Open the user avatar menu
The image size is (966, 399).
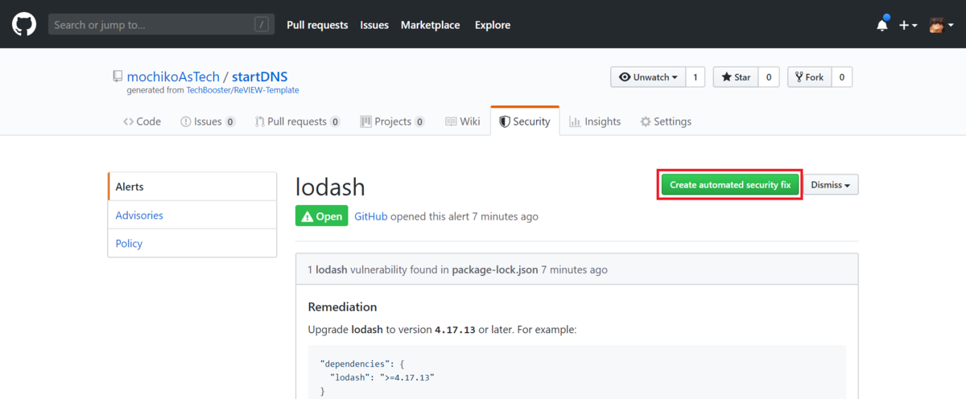click(x=939, y=25)
